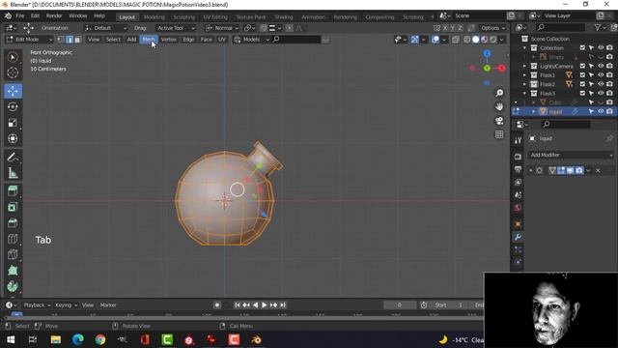Uncheck Flask1 collection exclude checkbox
Screen dimensions: 618x348
(x=582, y=75)
